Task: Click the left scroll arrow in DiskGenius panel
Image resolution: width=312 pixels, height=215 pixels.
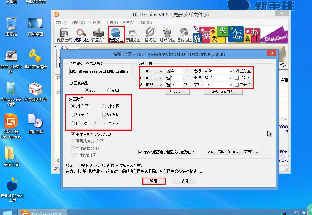Action: [x=58, y=160]
